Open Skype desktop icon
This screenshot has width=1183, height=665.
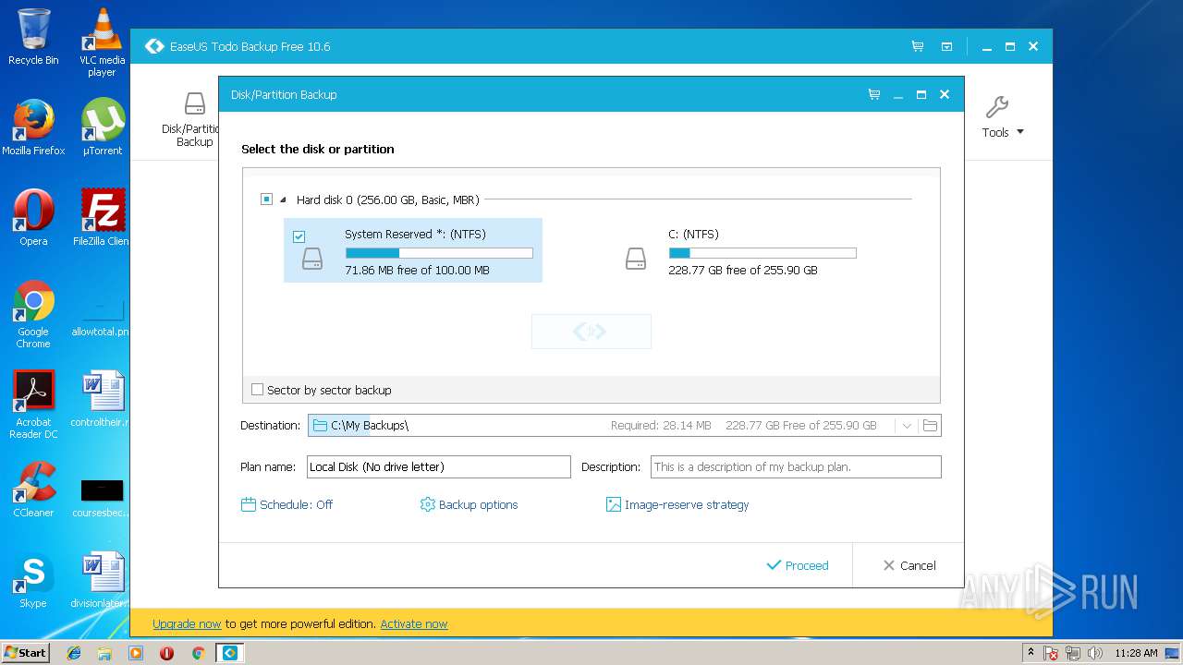[33, 579]
